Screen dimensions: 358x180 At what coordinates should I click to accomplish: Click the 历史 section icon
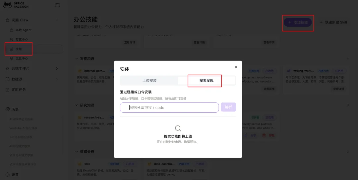(x=8, y=109)
